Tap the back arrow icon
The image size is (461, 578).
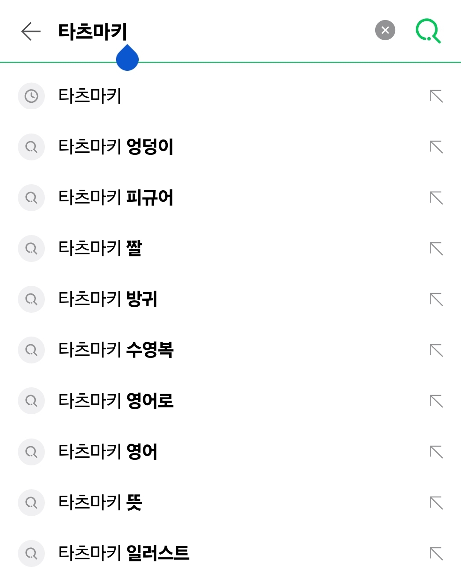point(31,32)
